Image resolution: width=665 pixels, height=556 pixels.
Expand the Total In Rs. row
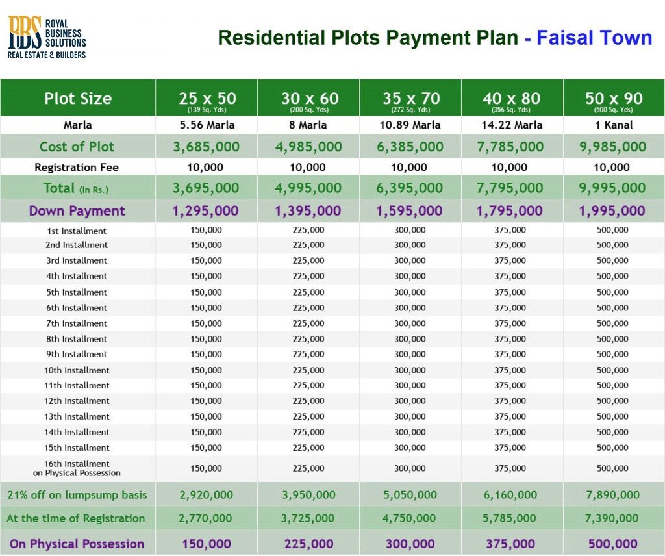77,188
